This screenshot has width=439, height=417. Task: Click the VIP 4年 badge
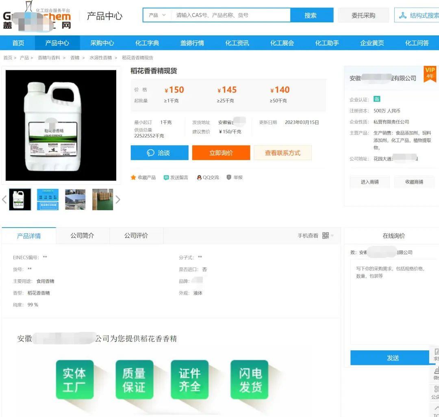[x=430, y=73]
